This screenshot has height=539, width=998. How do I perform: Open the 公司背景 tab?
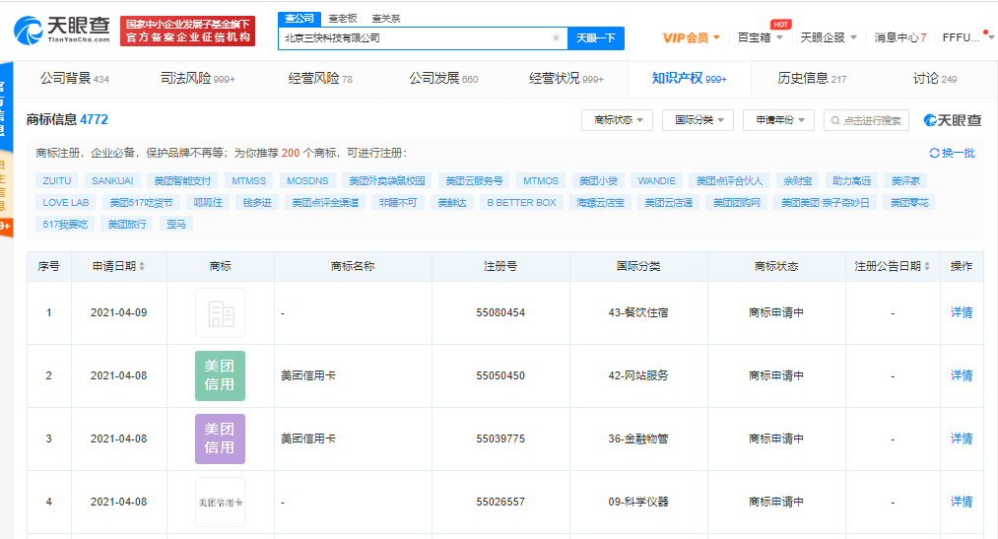pos(75,78)
